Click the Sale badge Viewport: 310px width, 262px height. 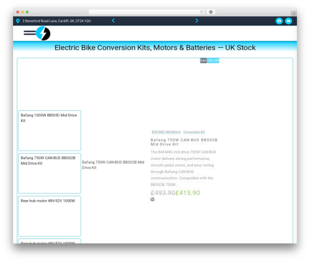203,61
